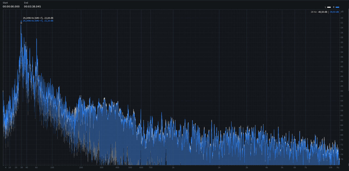
Task: Click the Start label text
Action: coord(5,3)
